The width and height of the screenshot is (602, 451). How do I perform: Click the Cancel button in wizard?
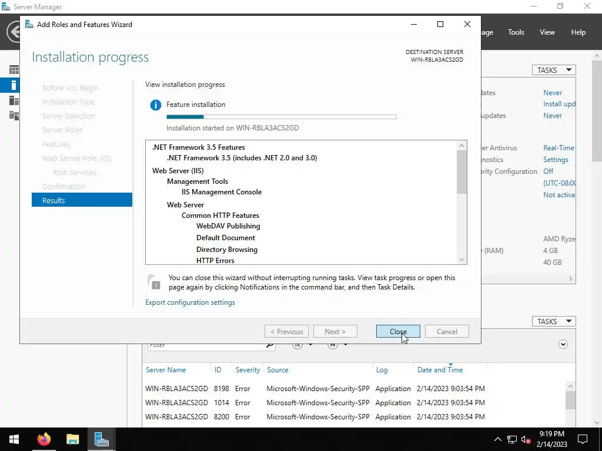tap(447, 331)
